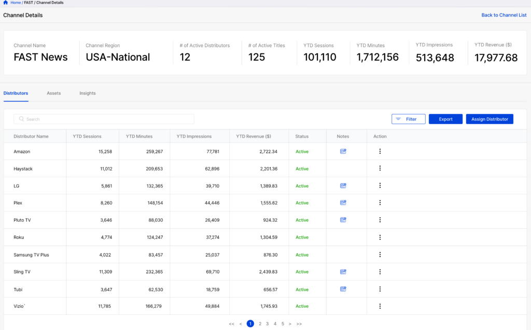
Task: View the notes icon in Plex row
Action: pyautogui.click(x=343, y=203)
